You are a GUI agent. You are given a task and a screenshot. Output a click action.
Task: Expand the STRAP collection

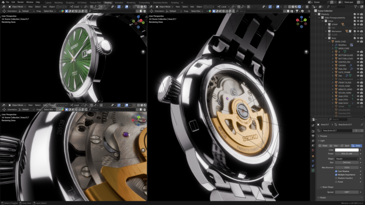326,24
